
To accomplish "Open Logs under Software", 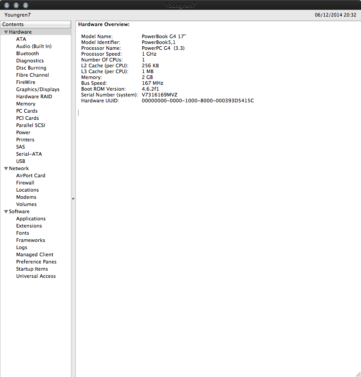I will (x=22, y=247).
